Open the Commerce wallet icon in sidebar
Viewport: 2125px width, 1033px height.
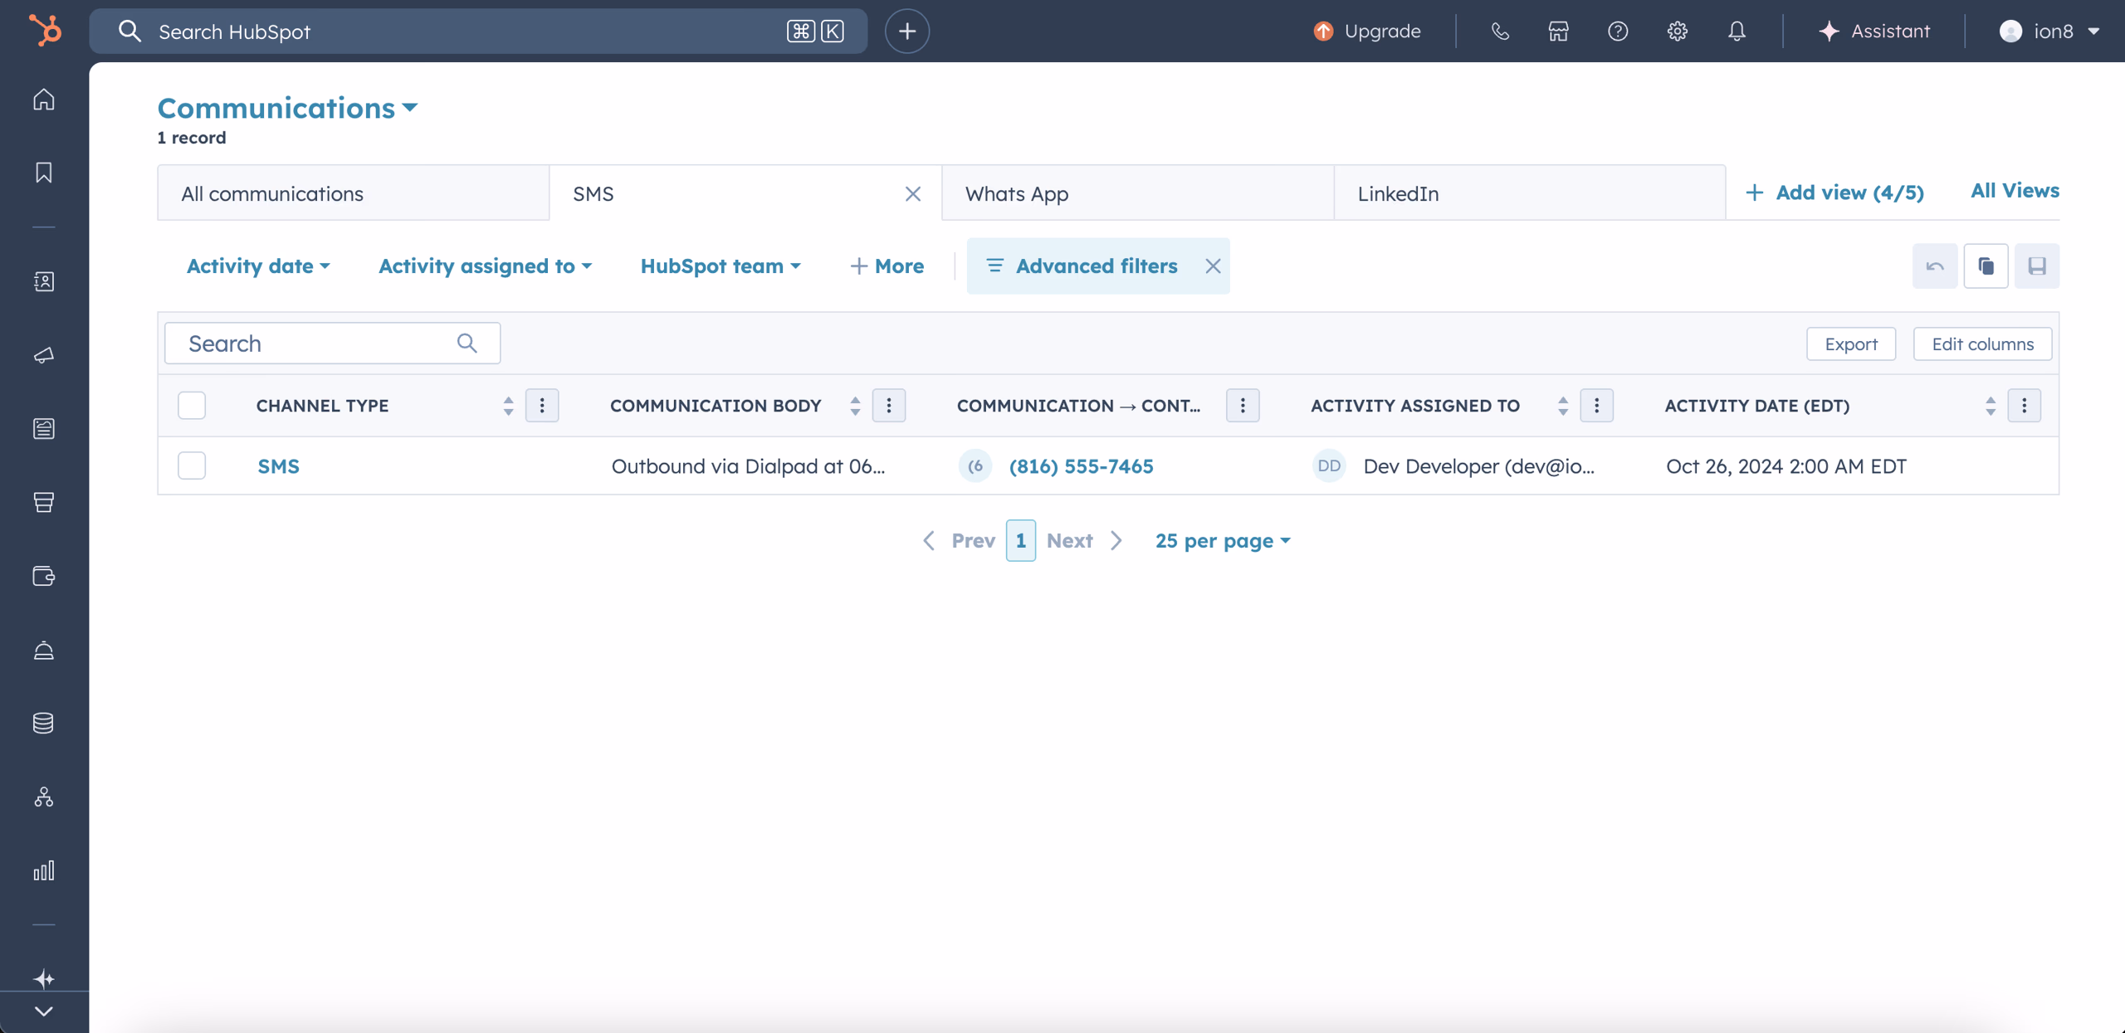pyautogui.click(x=43, y=577)
